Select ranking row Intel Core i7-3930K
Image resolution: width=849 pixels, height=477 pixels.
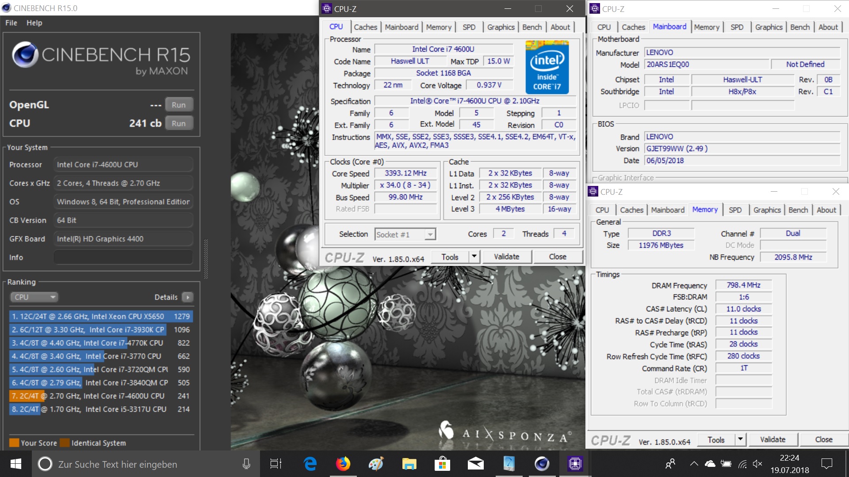point(101,329)
